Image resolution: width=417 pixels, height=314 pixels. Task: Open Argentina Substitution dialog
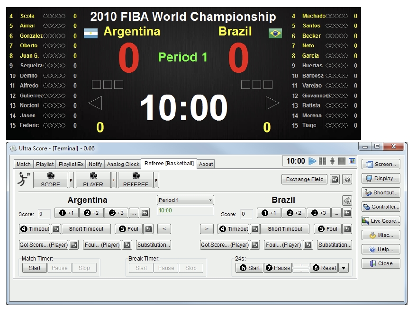pyautogui.click(x=154, y=245)
